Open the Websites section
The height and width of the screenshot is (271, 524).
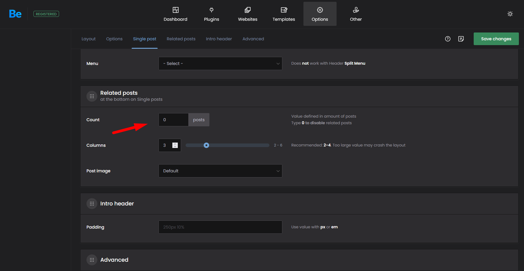248,14
